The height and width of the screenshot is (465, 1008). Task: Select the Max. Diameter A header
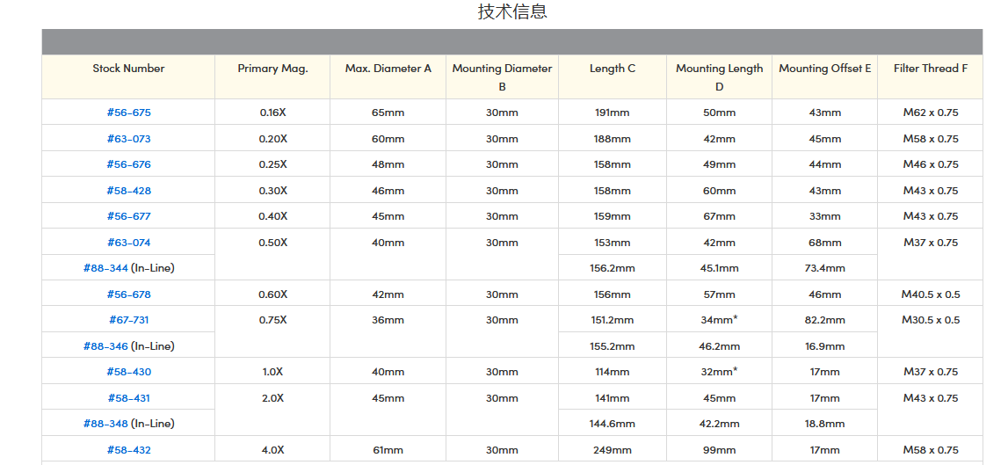pyautogui.click(x=388, y=69)
